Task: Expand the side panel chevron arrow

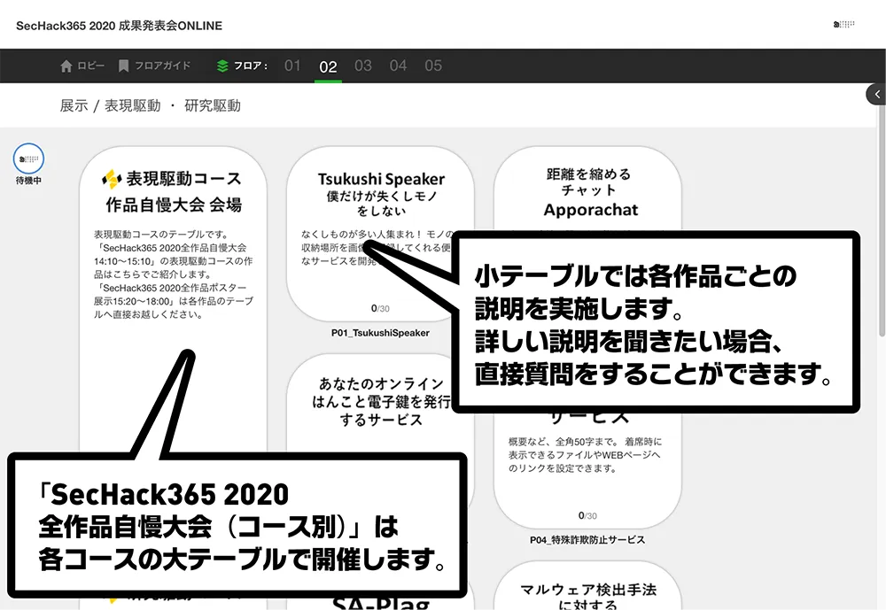Action: click(x=876, y=95)
